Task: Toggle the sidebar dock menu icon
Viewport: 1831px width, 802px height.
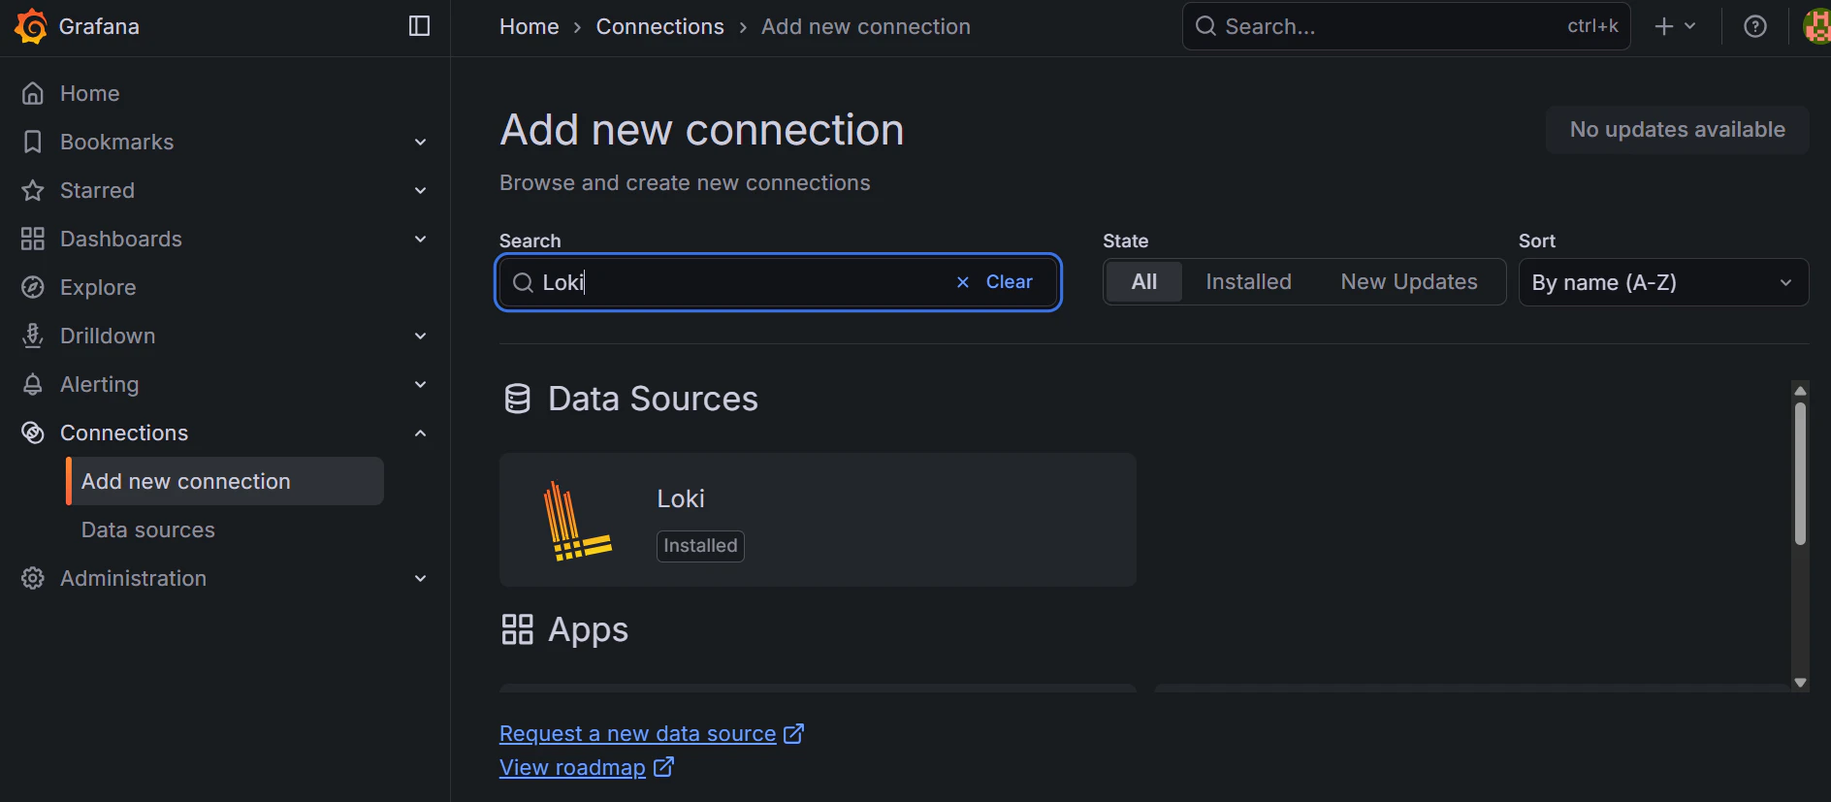Action: click(x=419, y=26)
